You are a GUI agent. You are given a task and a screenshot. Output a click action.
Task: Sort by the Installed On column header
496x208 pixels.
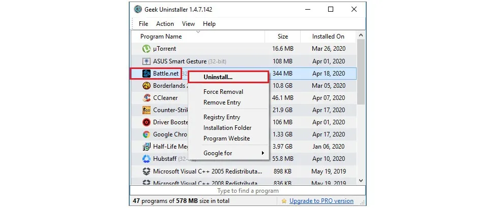tap(328, 37)
